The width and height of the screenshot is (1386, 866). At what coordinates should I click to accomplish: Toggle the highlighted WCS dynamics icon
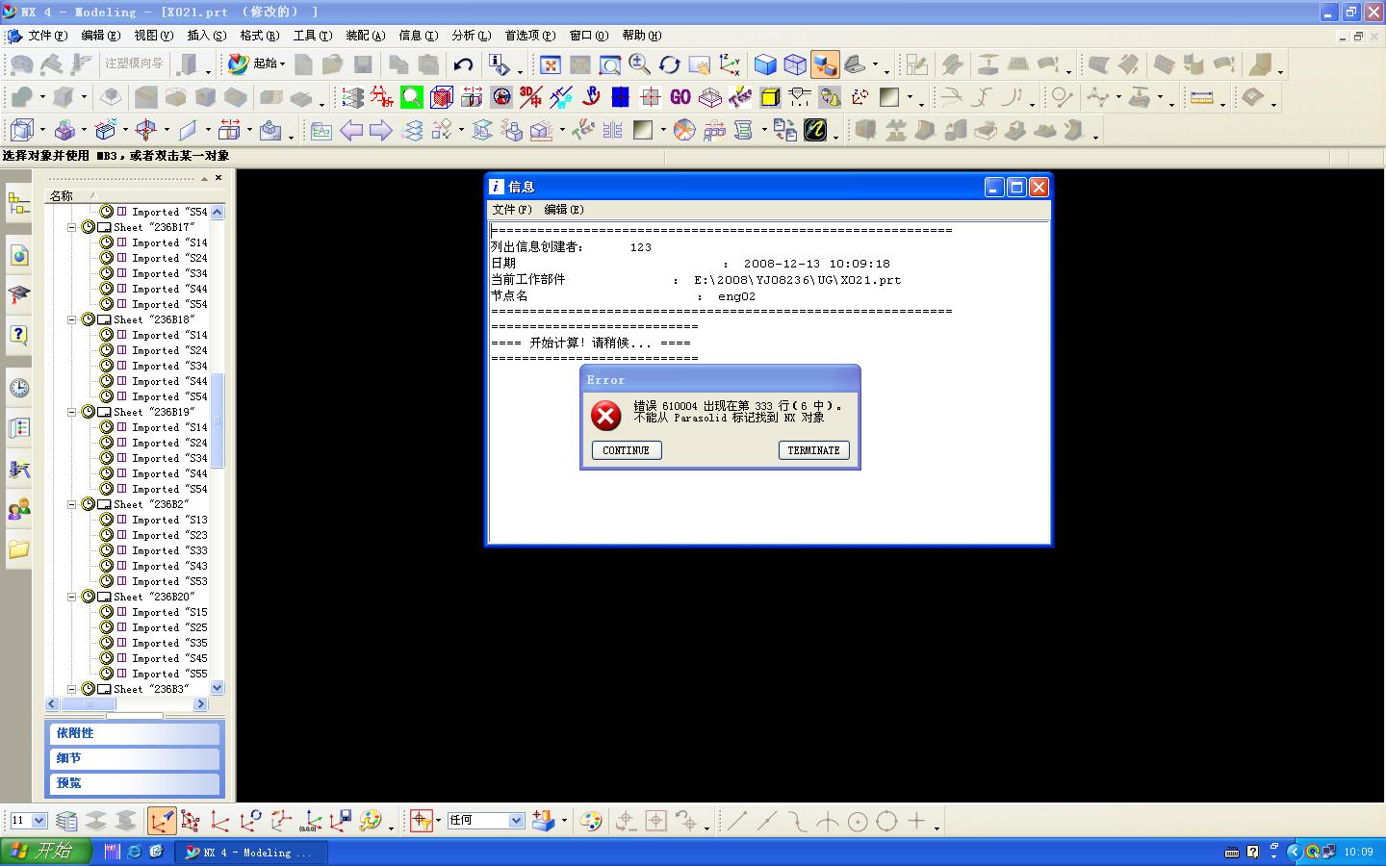162,821
